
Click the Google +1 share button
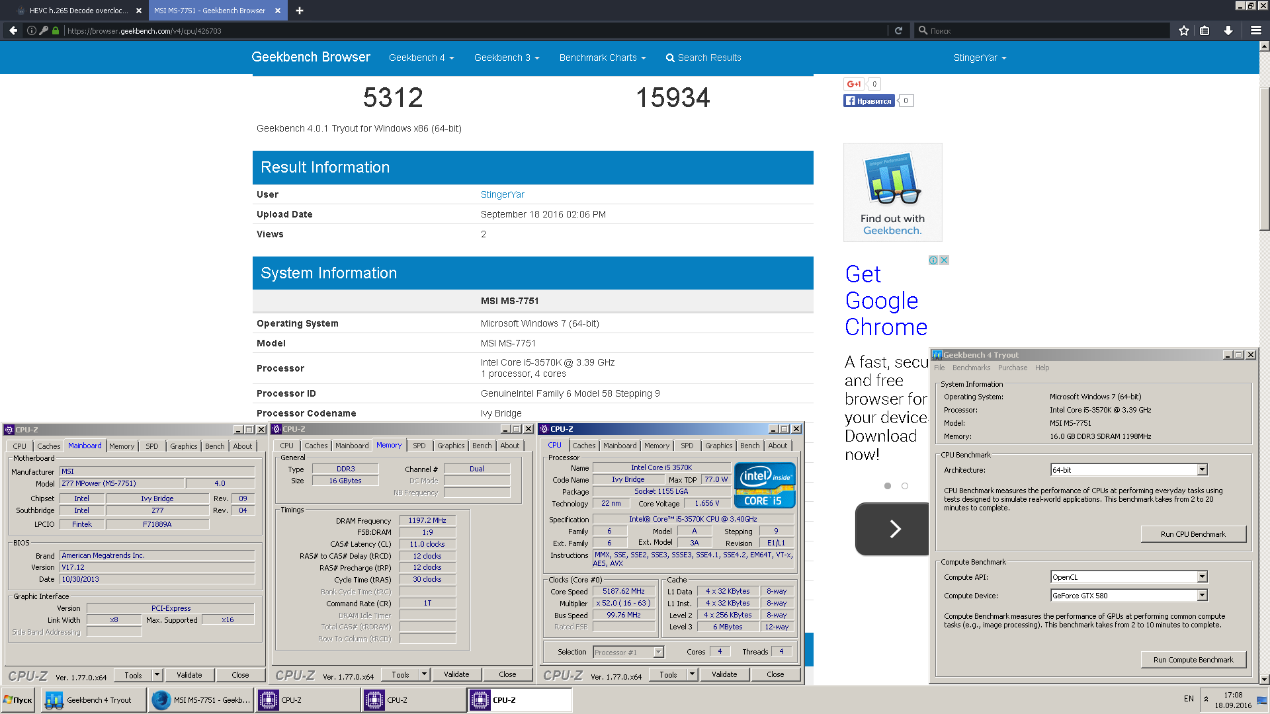[854, 84]
